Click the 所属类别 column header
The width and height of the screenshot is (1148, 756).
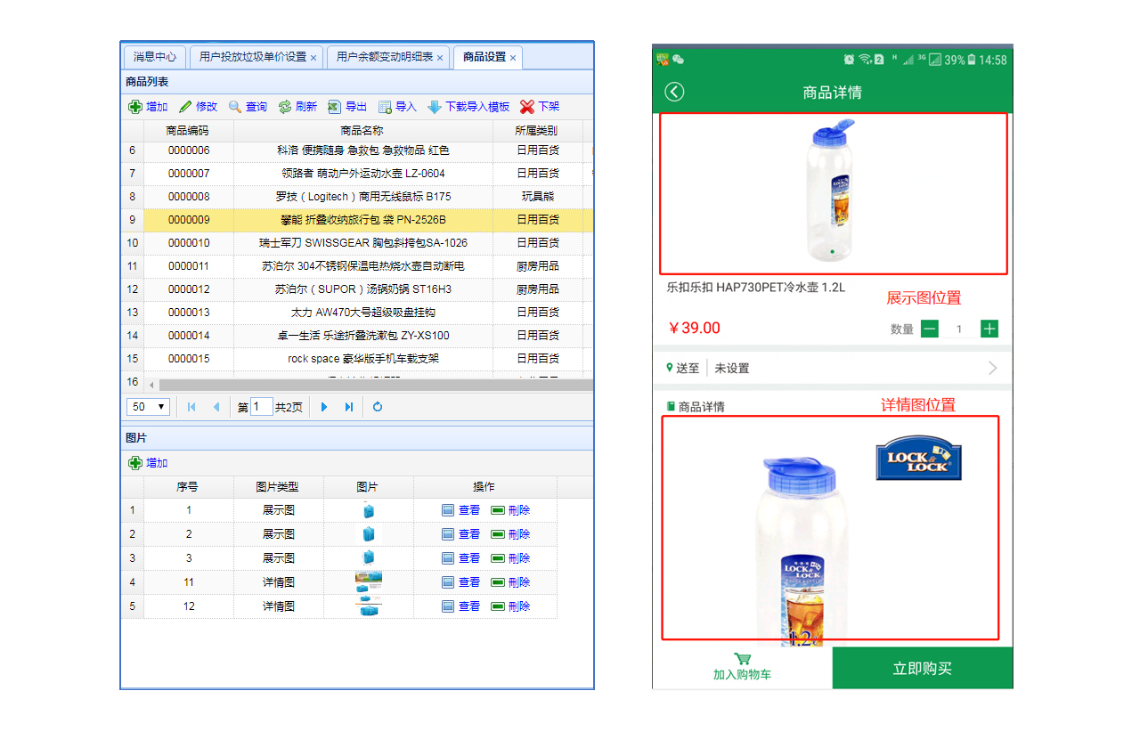538,131
